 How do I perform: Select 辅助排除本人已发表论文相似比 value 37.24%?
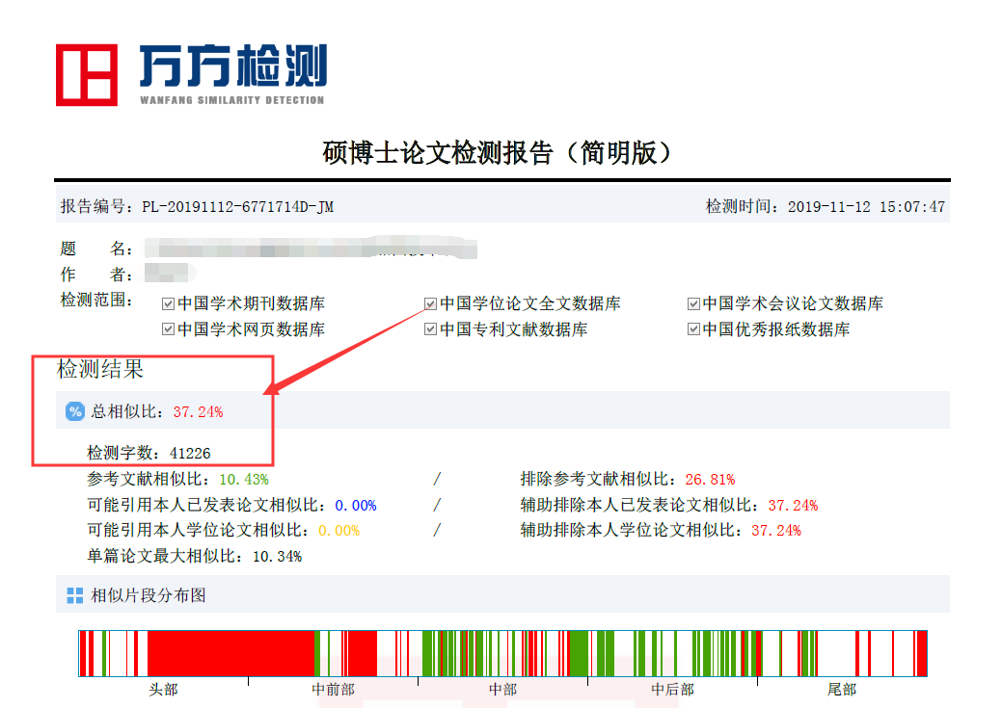793,506
